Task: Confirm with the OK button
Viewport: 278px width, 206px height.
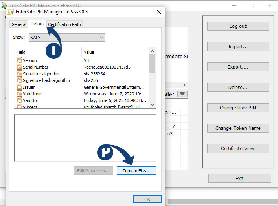Action: pos(147,199)
